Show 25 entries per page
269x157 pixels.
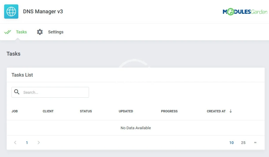point(243,143)
